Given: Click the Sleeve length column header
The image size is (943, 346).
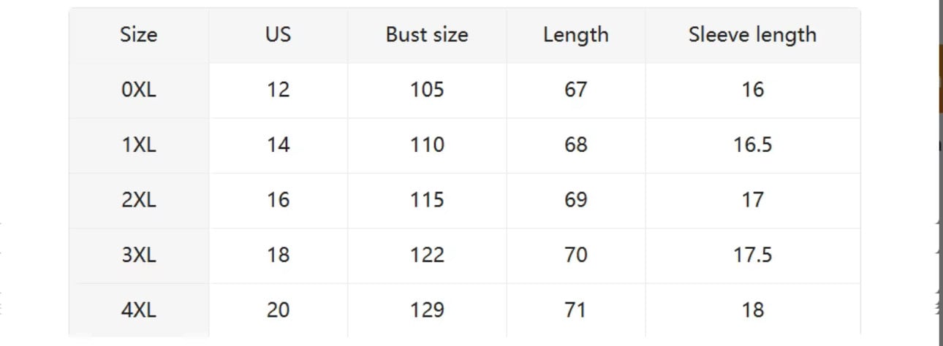Looking at the screenshot, I should coord(752,35).
